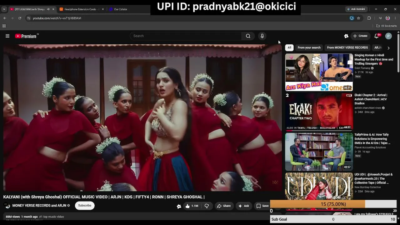Image resolution: width=400 pixels, height=225 pixels.
Task: Click Singing Korean x Hindi Mashup title
Action: point(374,59)
